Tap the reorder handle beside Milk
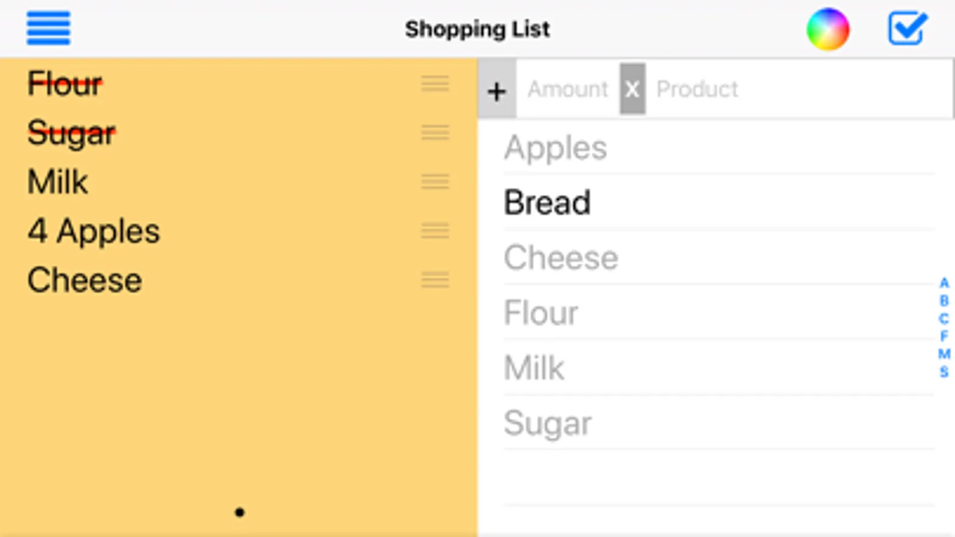The width and height of the screenshot is (955, 537). coord(435,181)
